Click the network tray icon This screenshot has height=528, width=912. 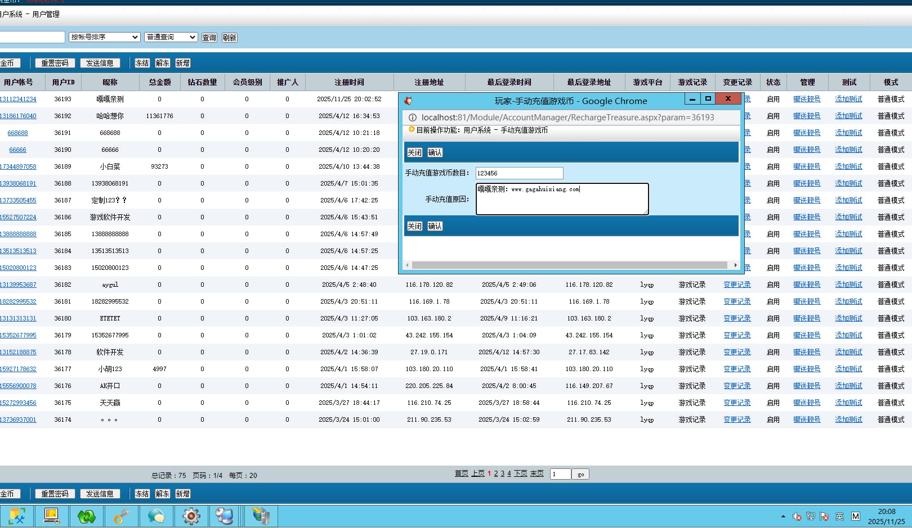pos(810,516)
